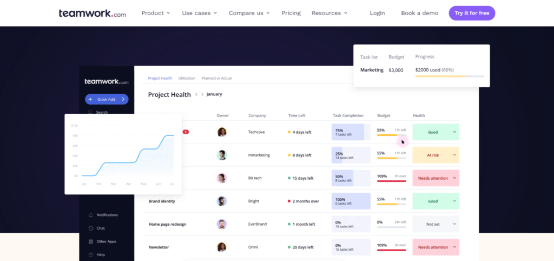This screenshot has height=261, width=554.
Task: Open the At risk health dropdown
Action: coord(436,155)
